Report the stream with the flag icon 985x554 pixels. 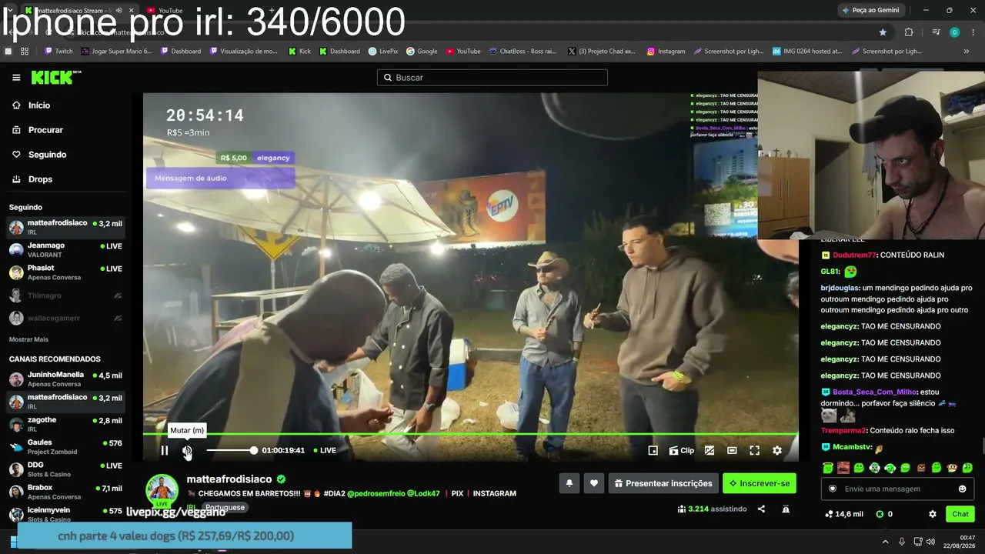pyautogui.click(x=786, y=509)
